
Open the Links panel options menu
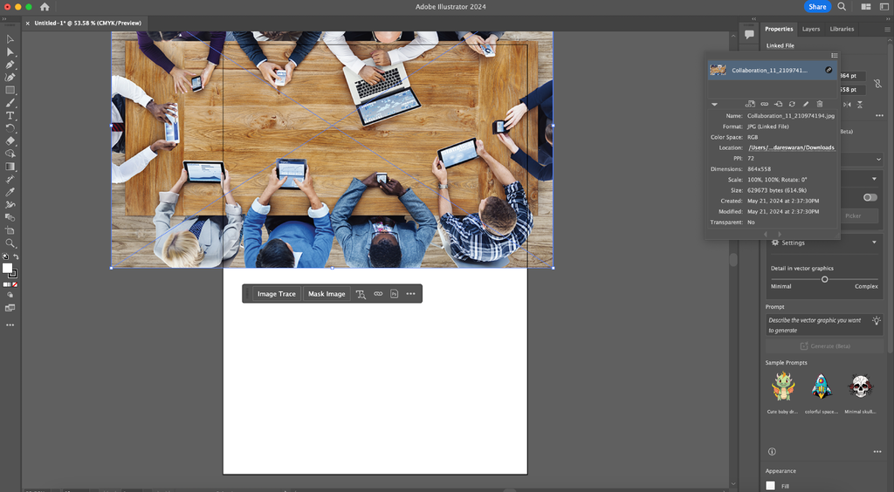click(834, 55)
